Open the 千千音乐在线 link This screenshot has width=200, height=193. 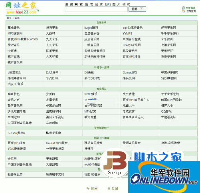170,94
